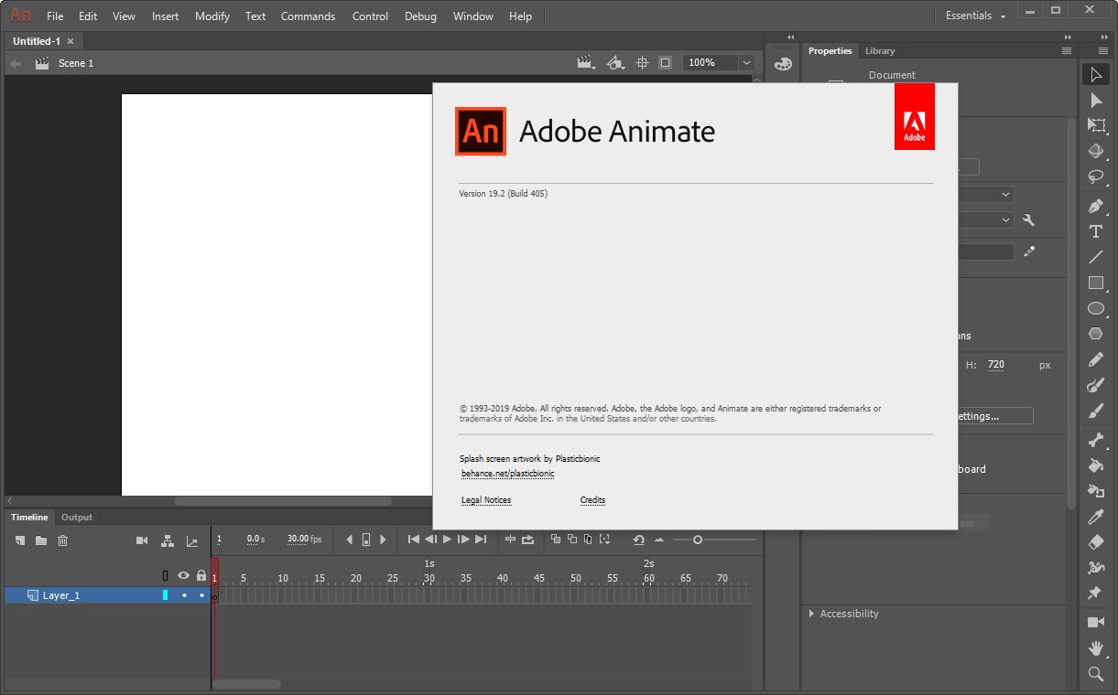This screenshot has height=695, width=1118.
Task: Toggle the timeline camera layer
Action: click(142, 540)
